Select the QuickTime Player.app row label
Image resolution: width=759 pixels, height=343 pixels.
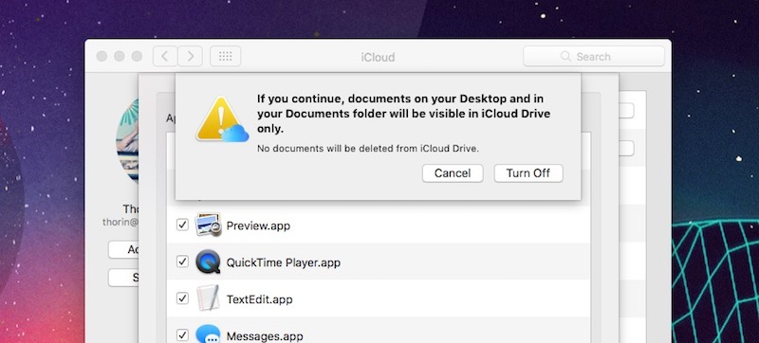pos(283,262)
